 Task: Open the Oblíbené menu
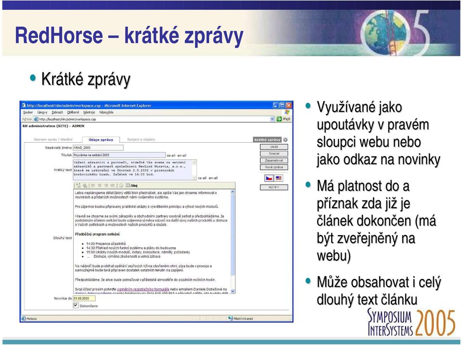pos(73,112)
